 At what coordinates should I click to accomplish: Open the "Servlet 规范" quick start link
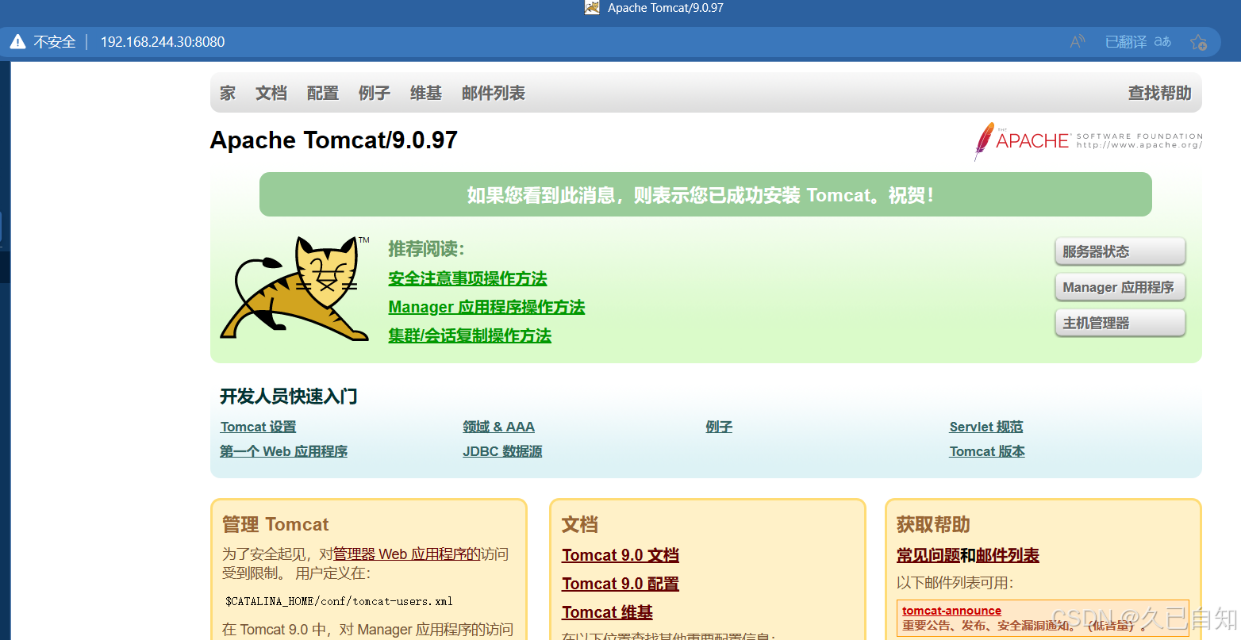tap(986, 427)
